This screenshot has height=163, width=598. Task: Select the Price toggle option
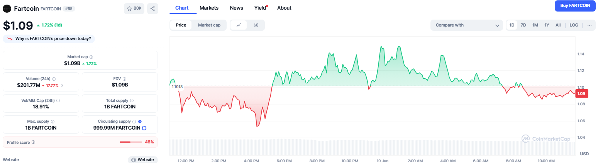coord(181,25)
